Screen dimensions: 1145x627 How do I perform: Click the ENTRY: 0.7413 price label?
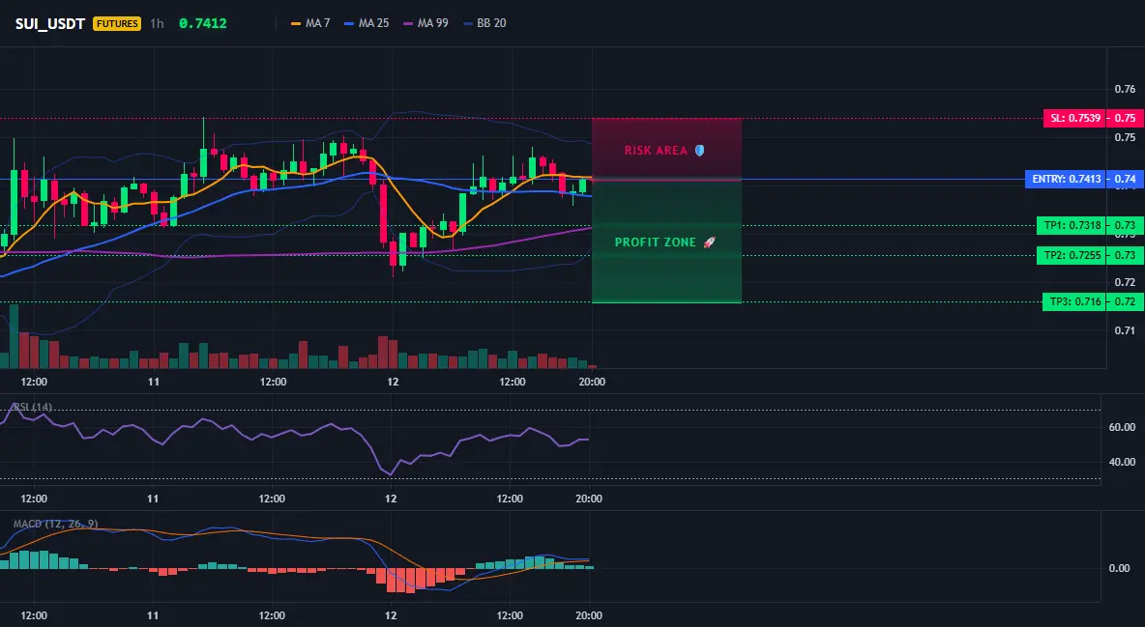tap(1066, 179)
